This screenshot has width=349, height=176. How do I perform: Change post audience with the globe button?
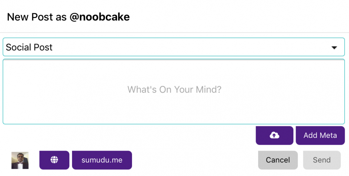pos(54,160)
